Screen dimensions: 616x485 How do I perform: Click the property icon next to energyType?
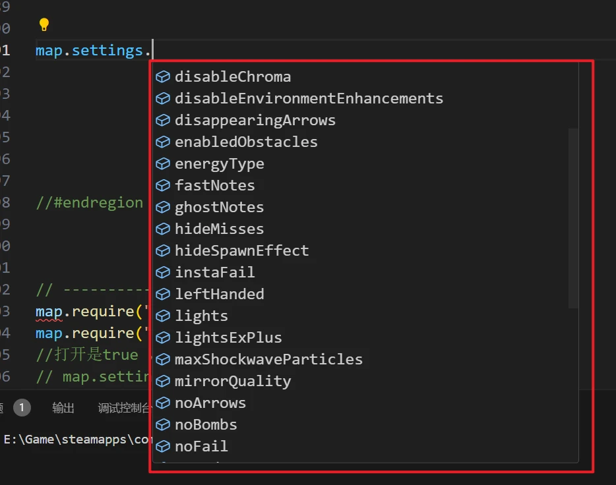[x=163, y=164]
